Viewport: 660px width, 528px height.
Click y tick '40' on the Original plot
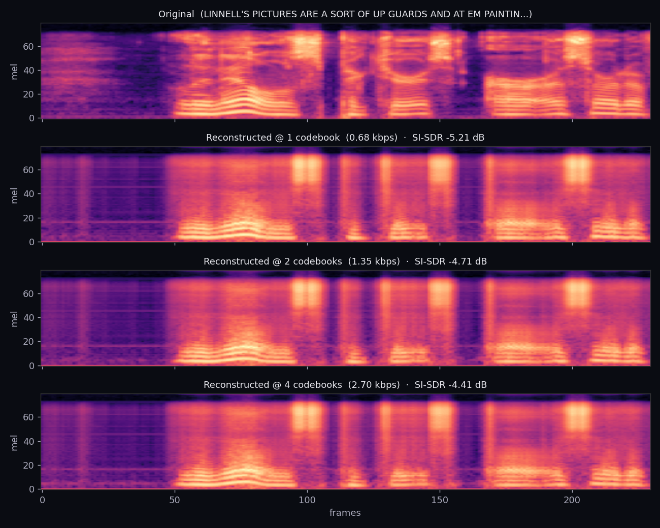[29, 71]
